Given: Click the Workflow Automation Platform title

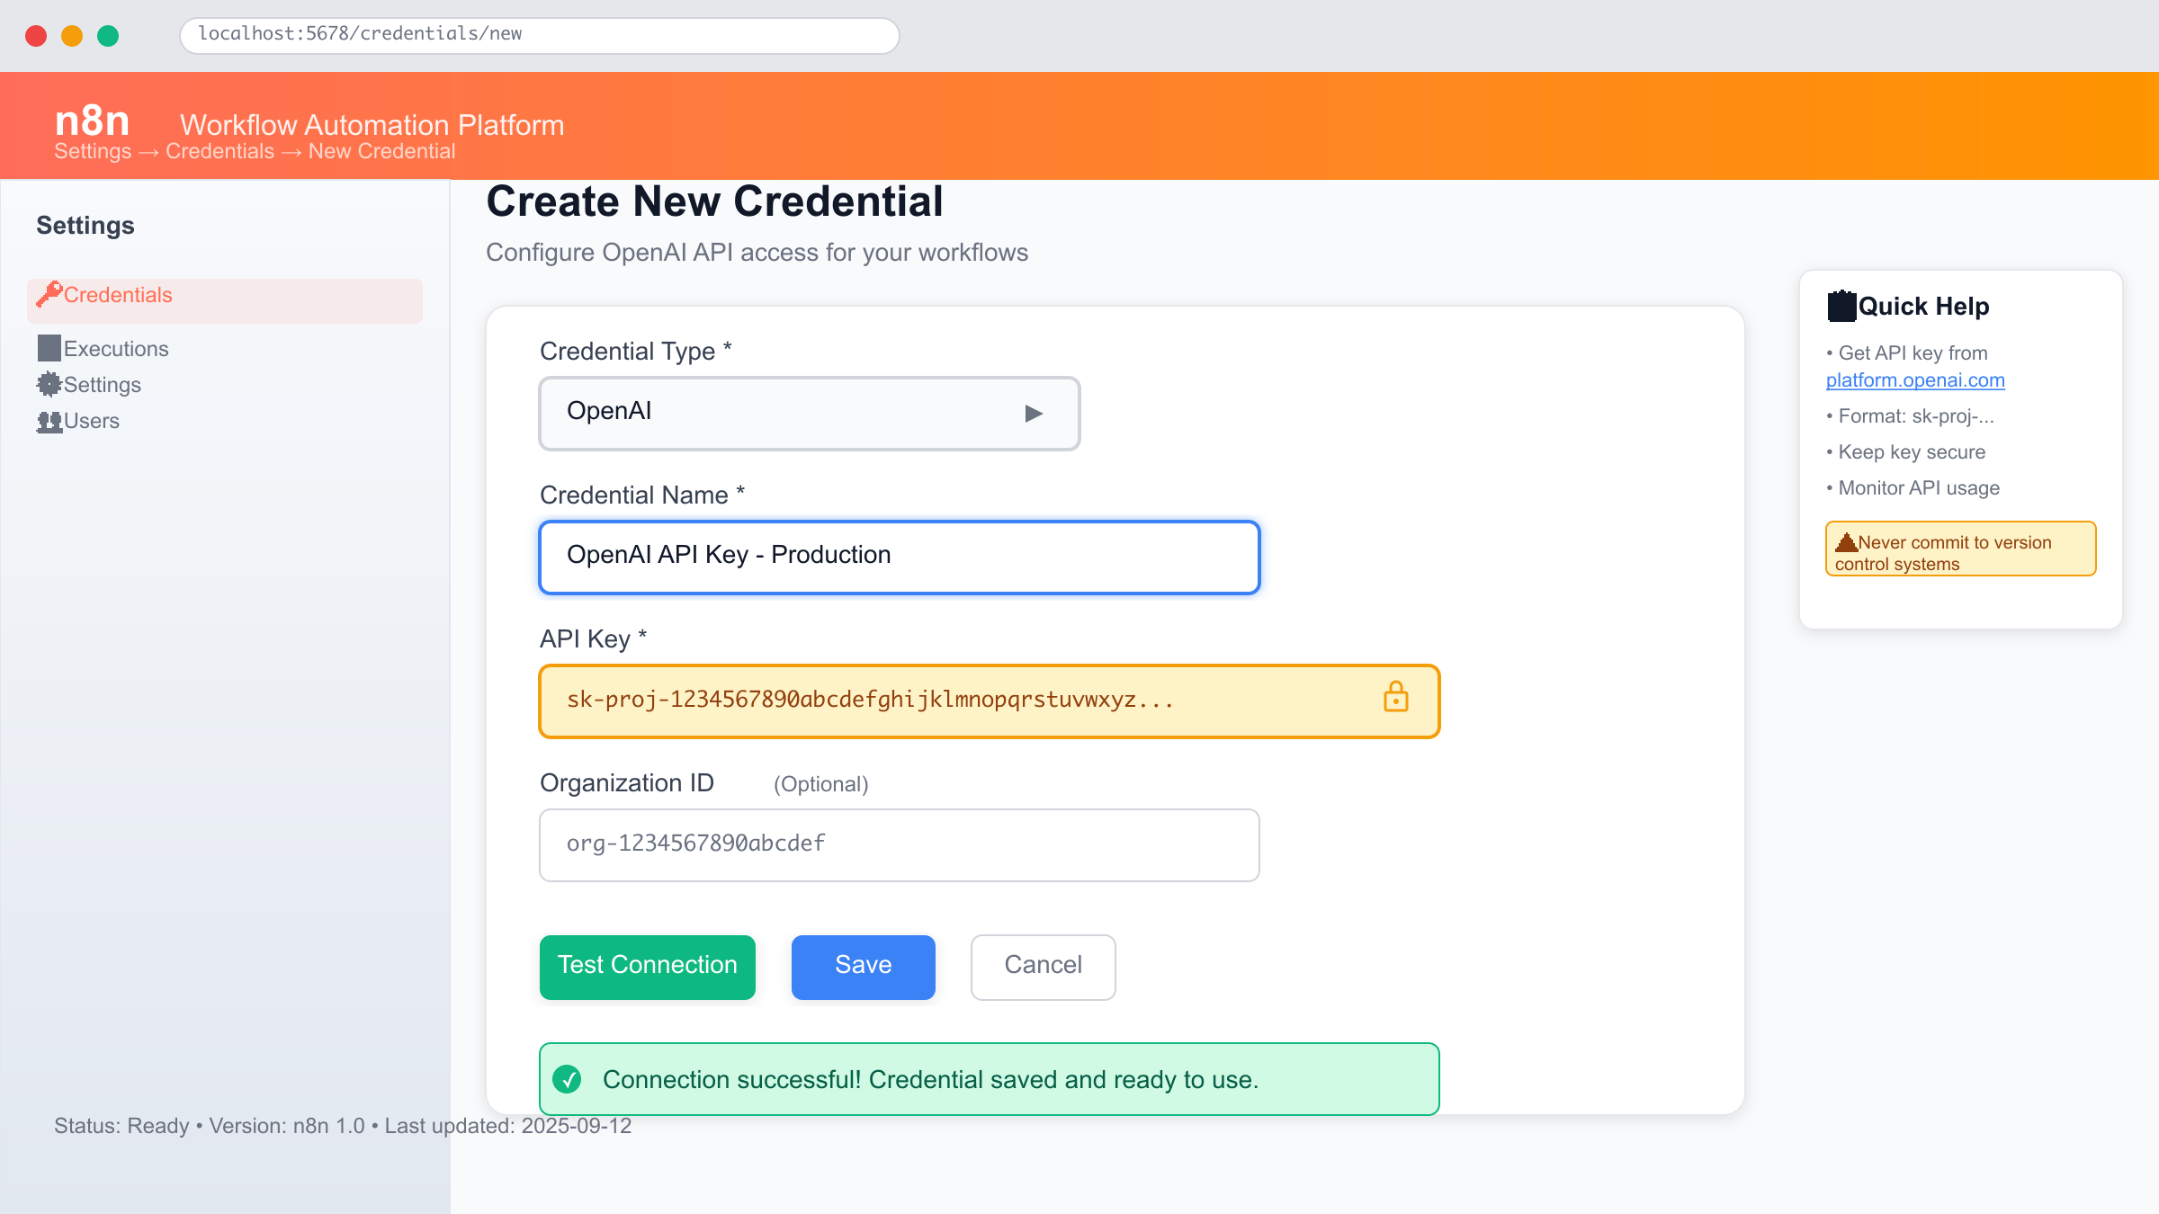Looking at the screenshot, I should click(372, 125).
